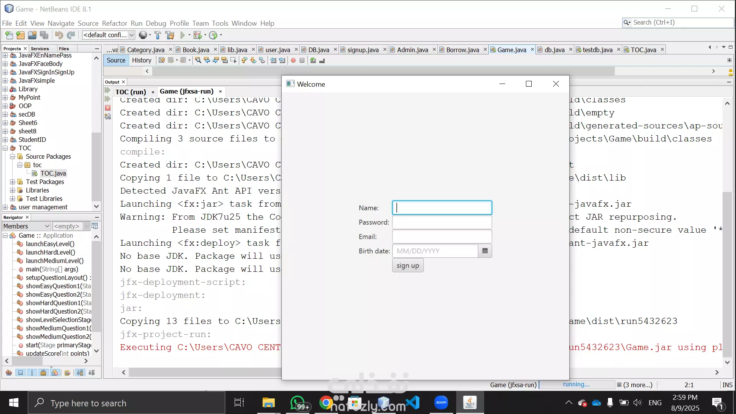
Task: Toggle Fully Qualified Names in Navigator
Action: [67, 373]
